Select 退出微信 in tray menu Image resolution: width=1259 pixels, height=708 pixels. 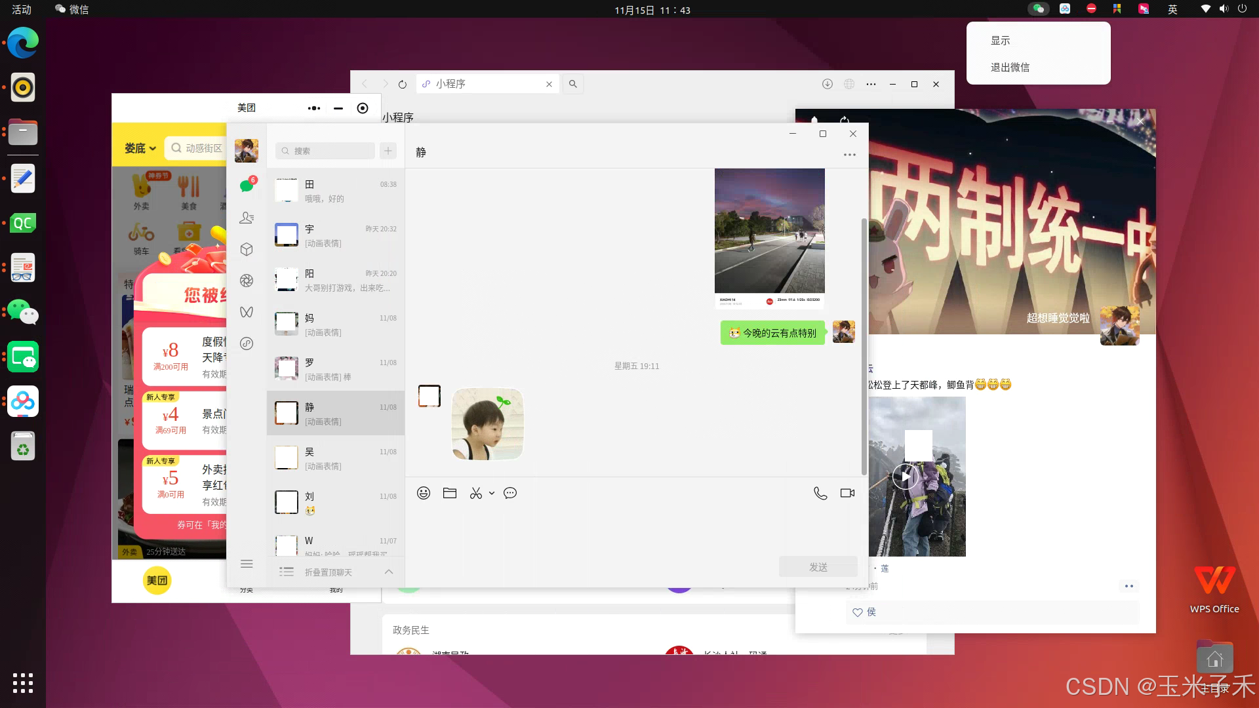point(1010,68)
